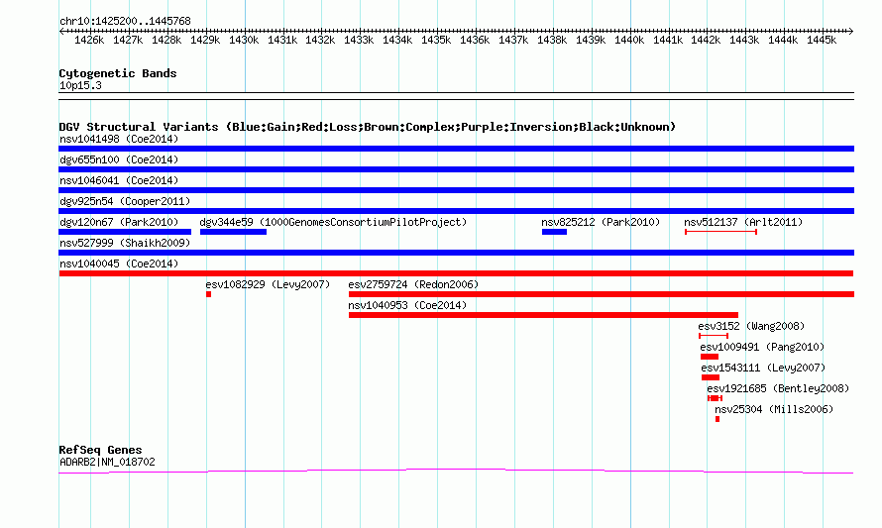Click the thin red span under esv3152

pyautogui.click(x=714, y=336)
